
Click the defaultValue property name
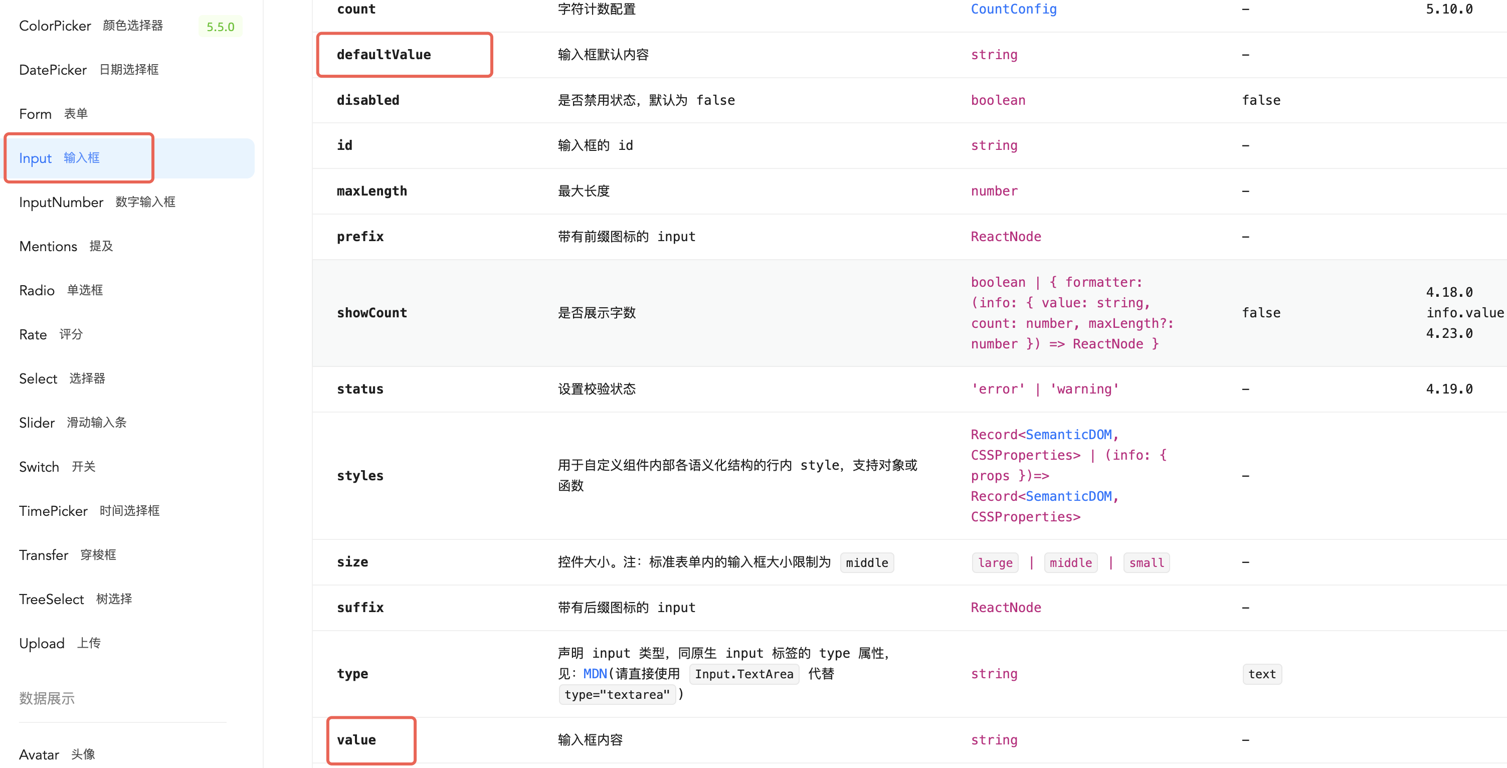pyautogui.click(x=383, y=55)
